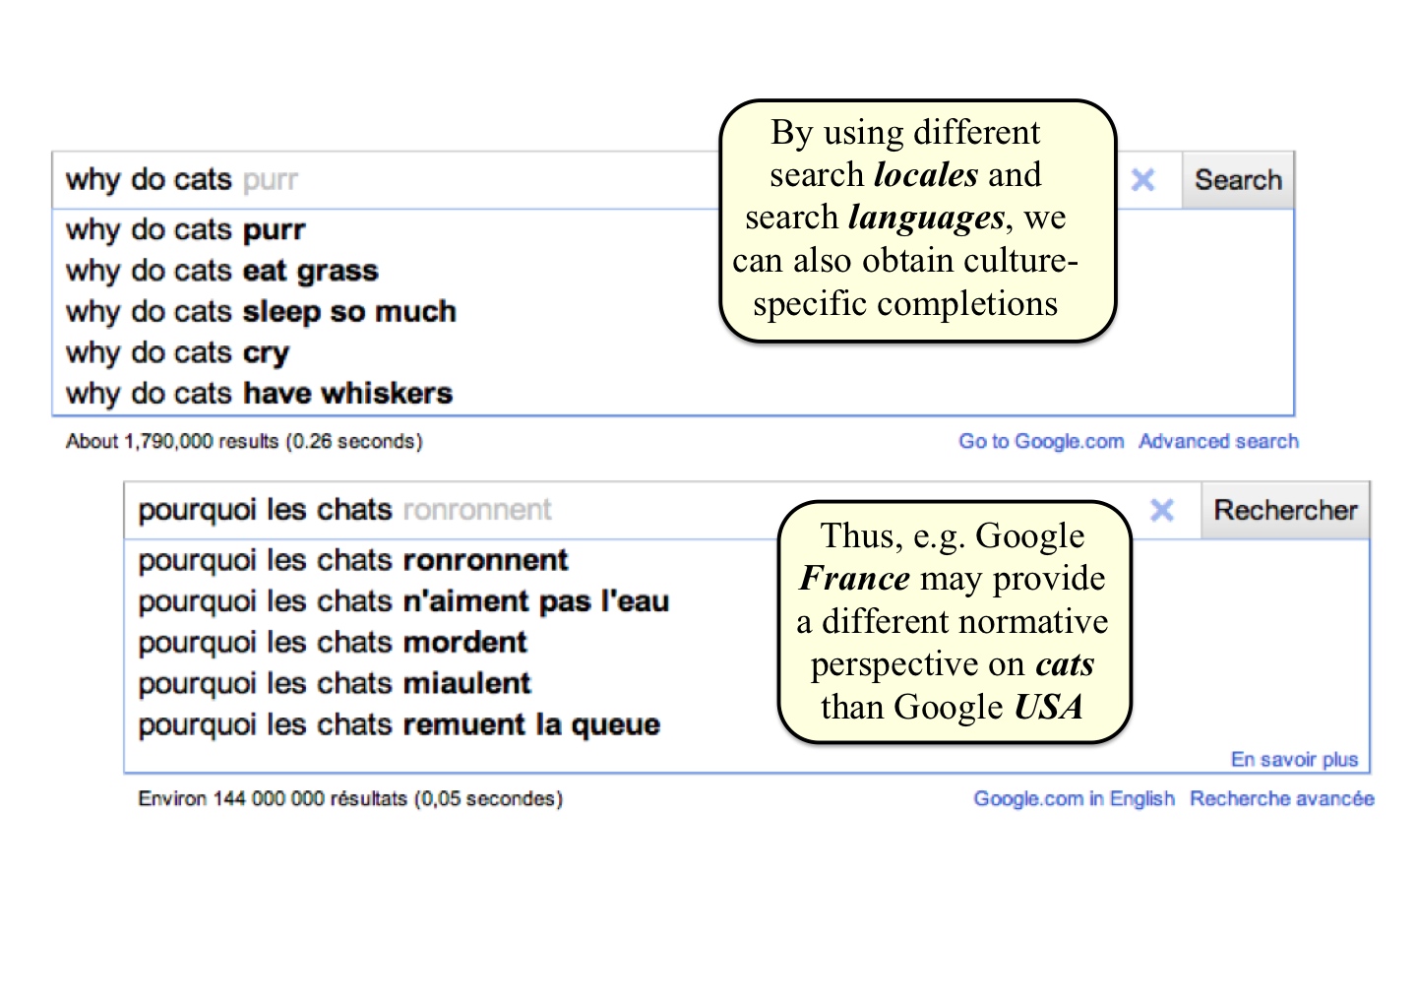Click the Rechercher button
1417x1002 pixels.
1285,510
